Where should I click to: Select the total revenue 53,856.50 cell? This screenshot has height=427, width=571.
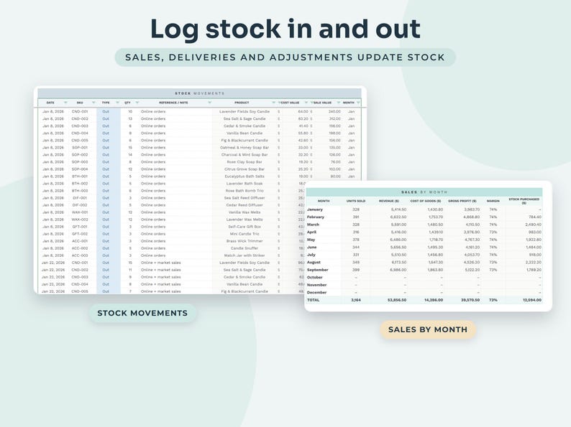(x=396, y=300)
